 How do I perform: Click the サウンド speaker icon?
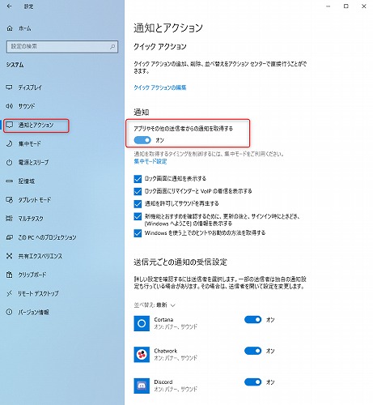coord(9,106)
